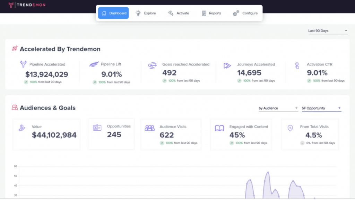Click the by Audience dropdown arrow
This screenshot has height=200, width=355.
click(x=296, y=108)
